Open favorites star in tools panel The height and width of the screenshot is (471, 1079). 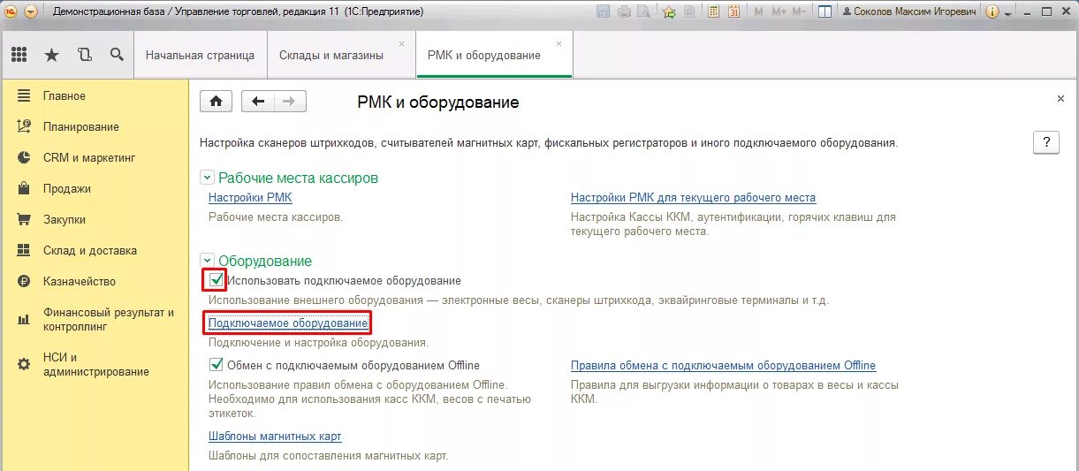tap(52, 55)
